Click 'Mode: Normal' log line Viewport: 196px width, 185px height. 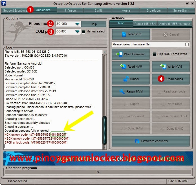click(14, 75)
